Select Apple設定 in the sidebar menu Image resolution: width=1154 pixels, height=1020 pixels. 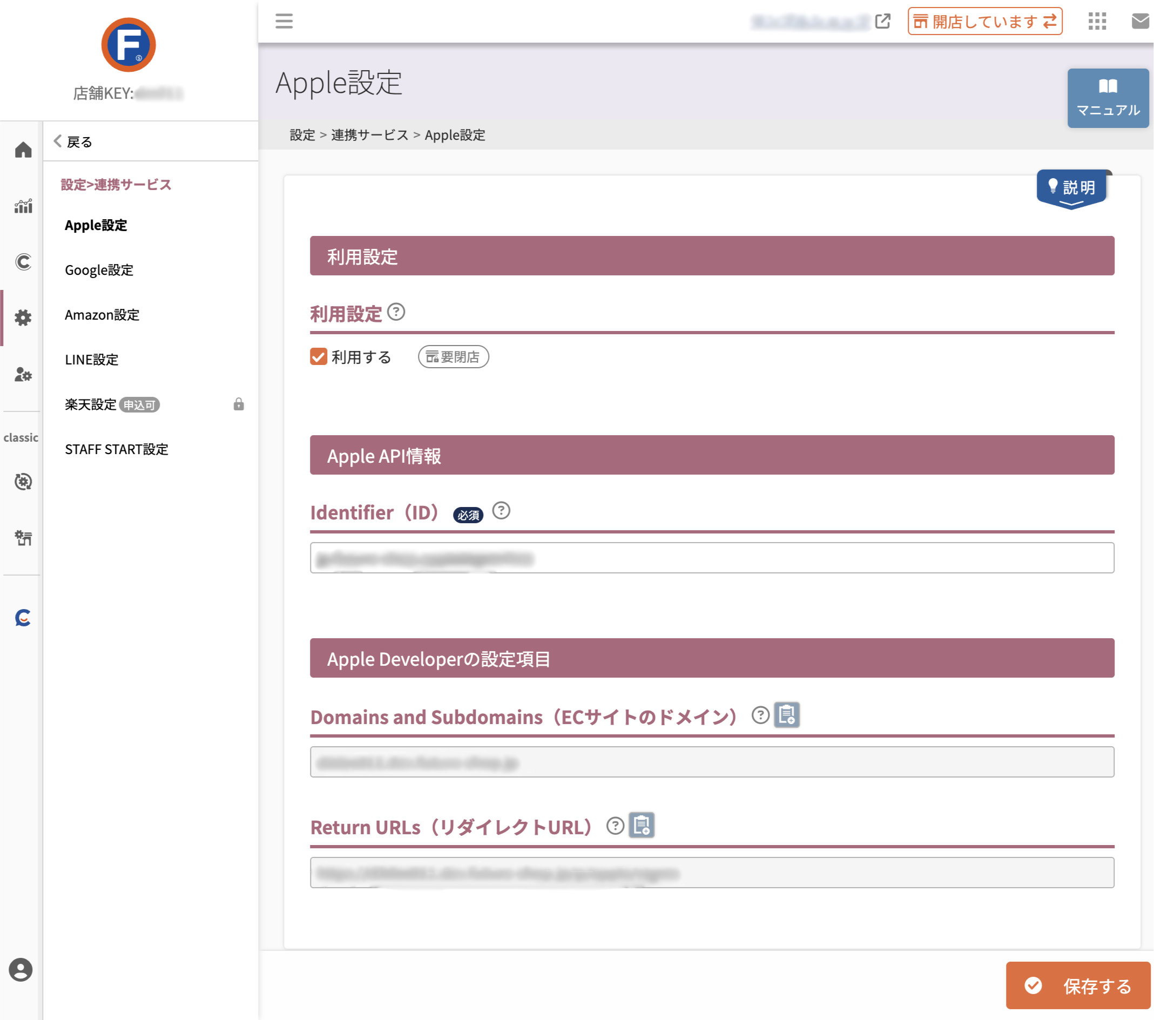coord(96,225)
